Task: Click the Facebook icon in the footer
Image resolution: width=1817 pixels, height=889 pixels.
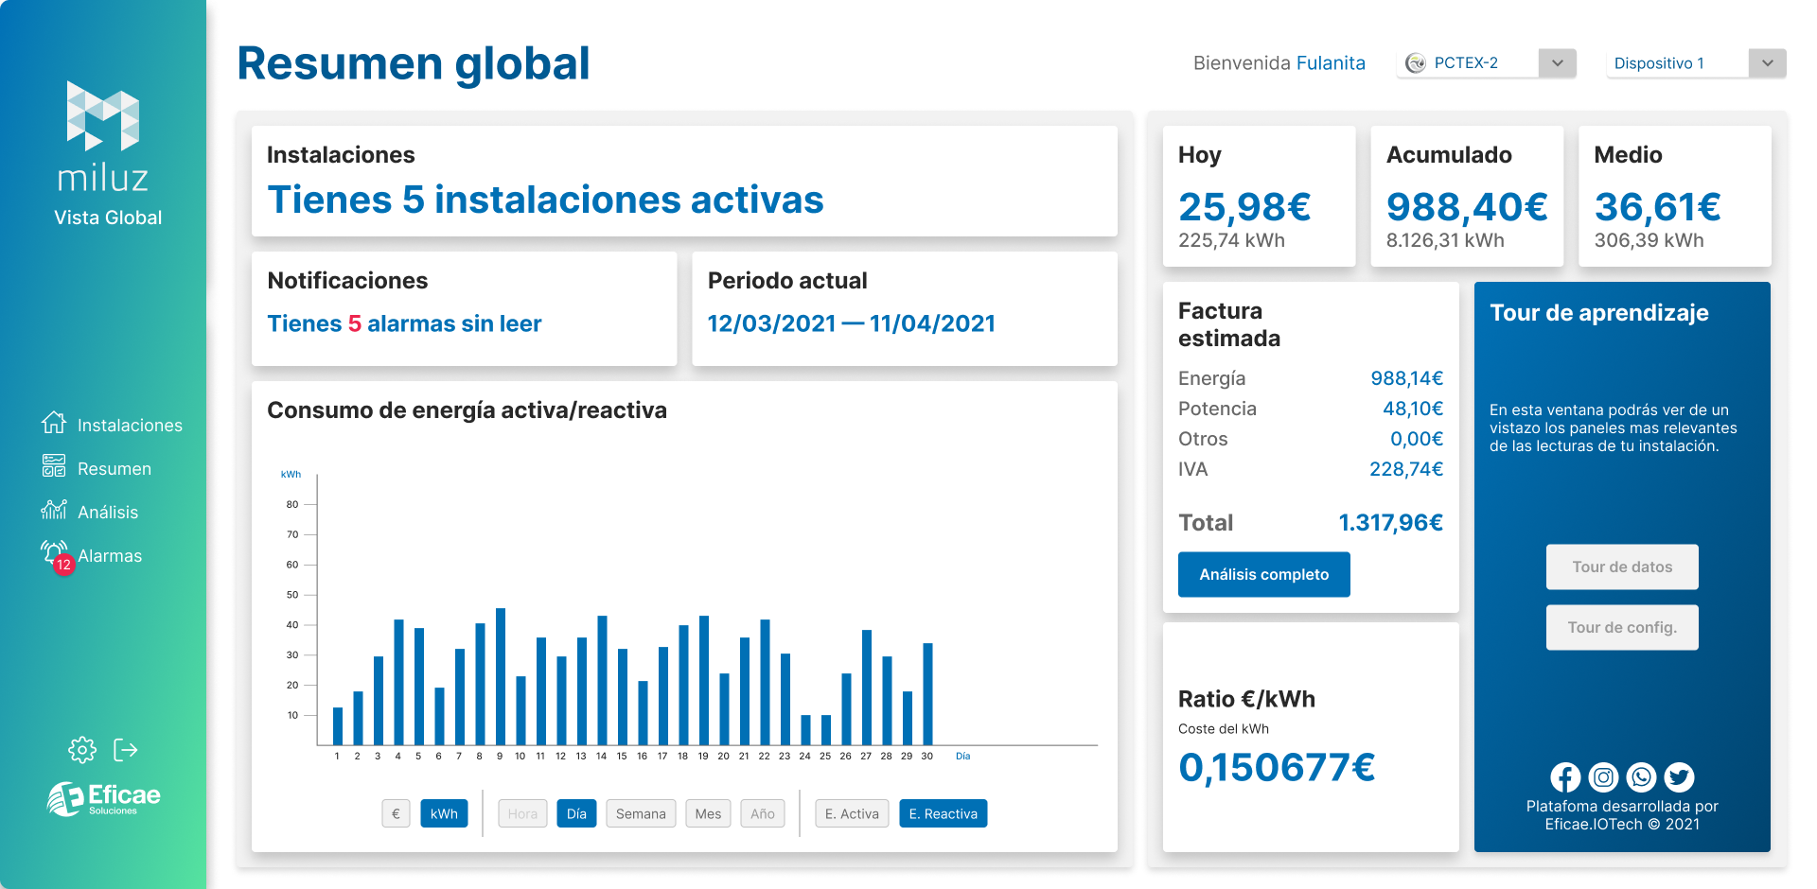Action: [1565, 777]
